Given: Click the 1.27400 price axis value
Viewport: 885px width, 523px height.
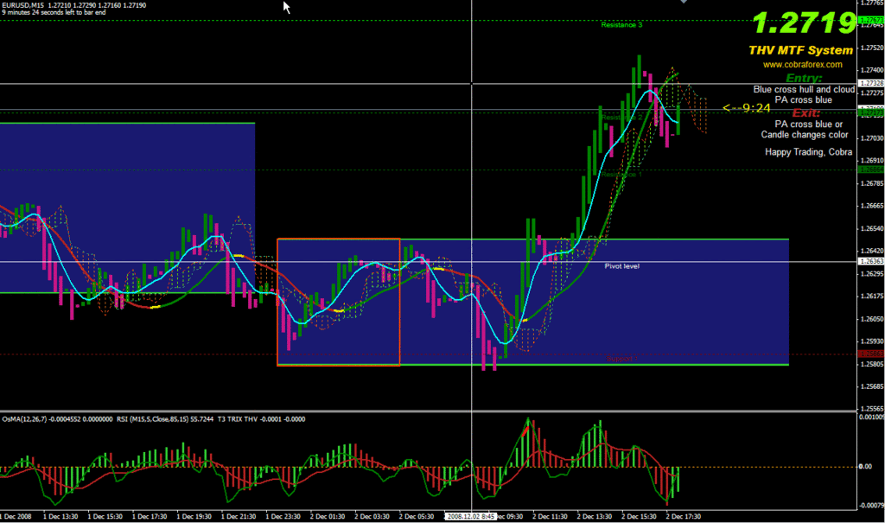Looking at the screenshot, I should click(x=872, y=71).
